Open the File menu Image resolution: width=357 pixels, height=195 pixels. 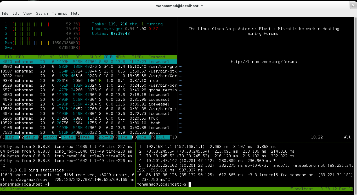5,13
